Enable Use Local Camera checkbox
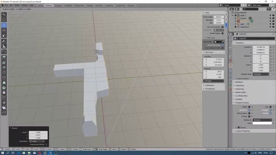The image size is (276, 155). (223, 27)
